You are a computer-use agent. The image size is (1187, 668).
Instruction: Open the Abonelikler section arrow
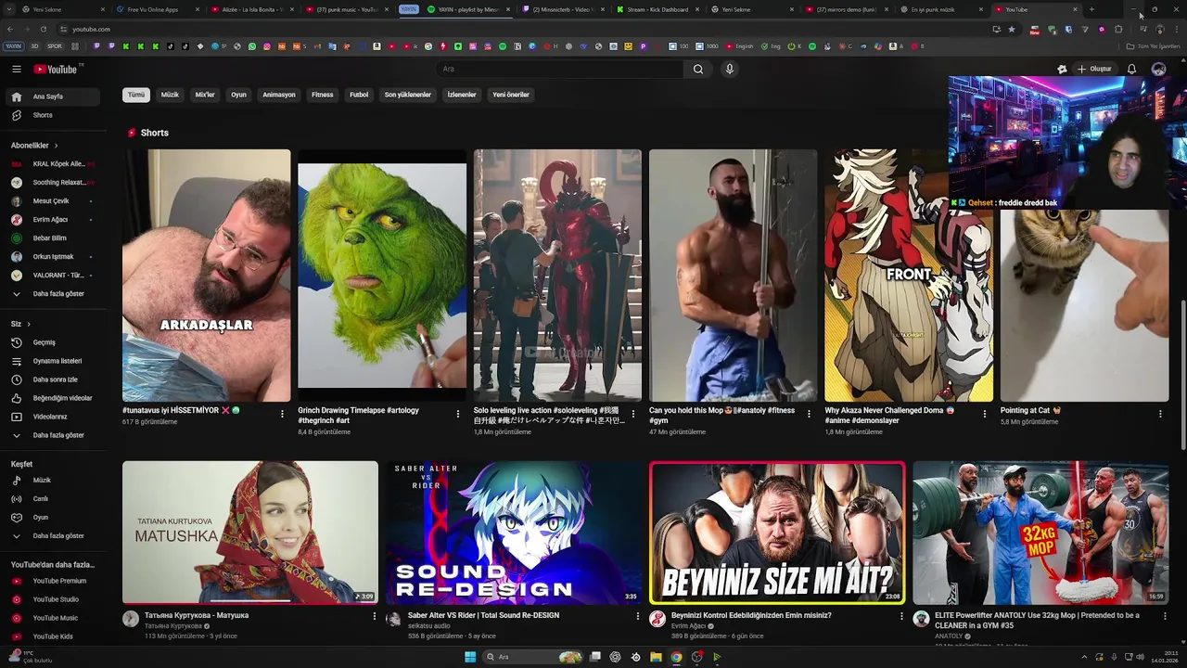coord(56,146)
